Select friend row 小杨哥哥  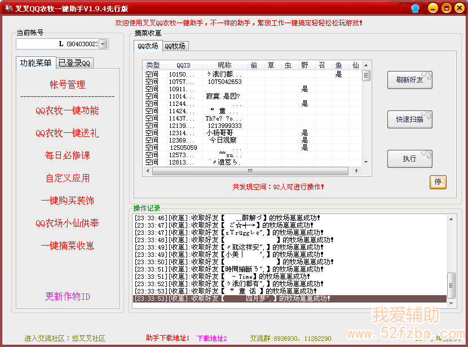[x=253, y=133]
